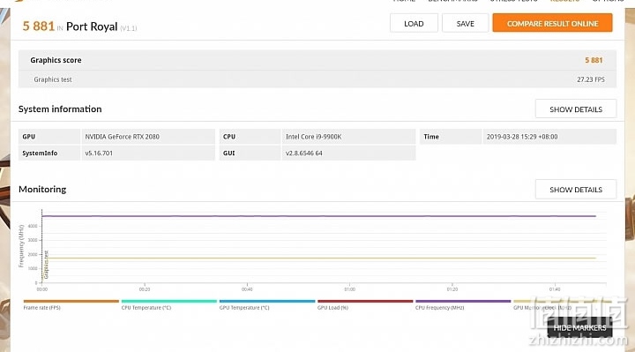635x352 pixels.
Task: Select GUI version v2.8.6546 64
Action: (x=348, y=154)
